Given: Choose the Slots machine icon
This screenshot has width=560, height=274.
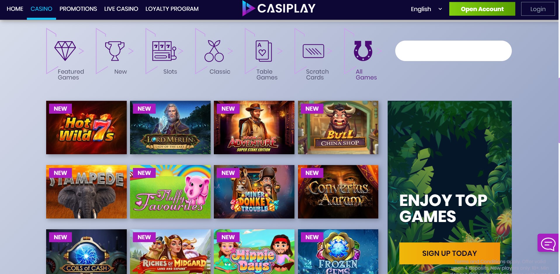Looking at the screenshot, I should coord(164,51).
